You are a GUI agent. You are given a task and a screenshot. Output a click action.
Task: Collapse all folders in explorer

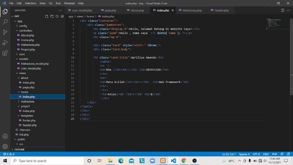click(x=62, y=16)
